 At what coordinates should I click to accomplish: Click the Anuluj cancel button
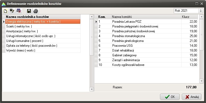pyautogui.click(x=191, y=97)
